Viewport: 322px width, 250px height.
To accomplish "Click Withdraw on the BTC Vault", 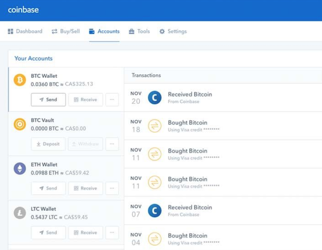I will pyautogui.click(x=85, y=144).
